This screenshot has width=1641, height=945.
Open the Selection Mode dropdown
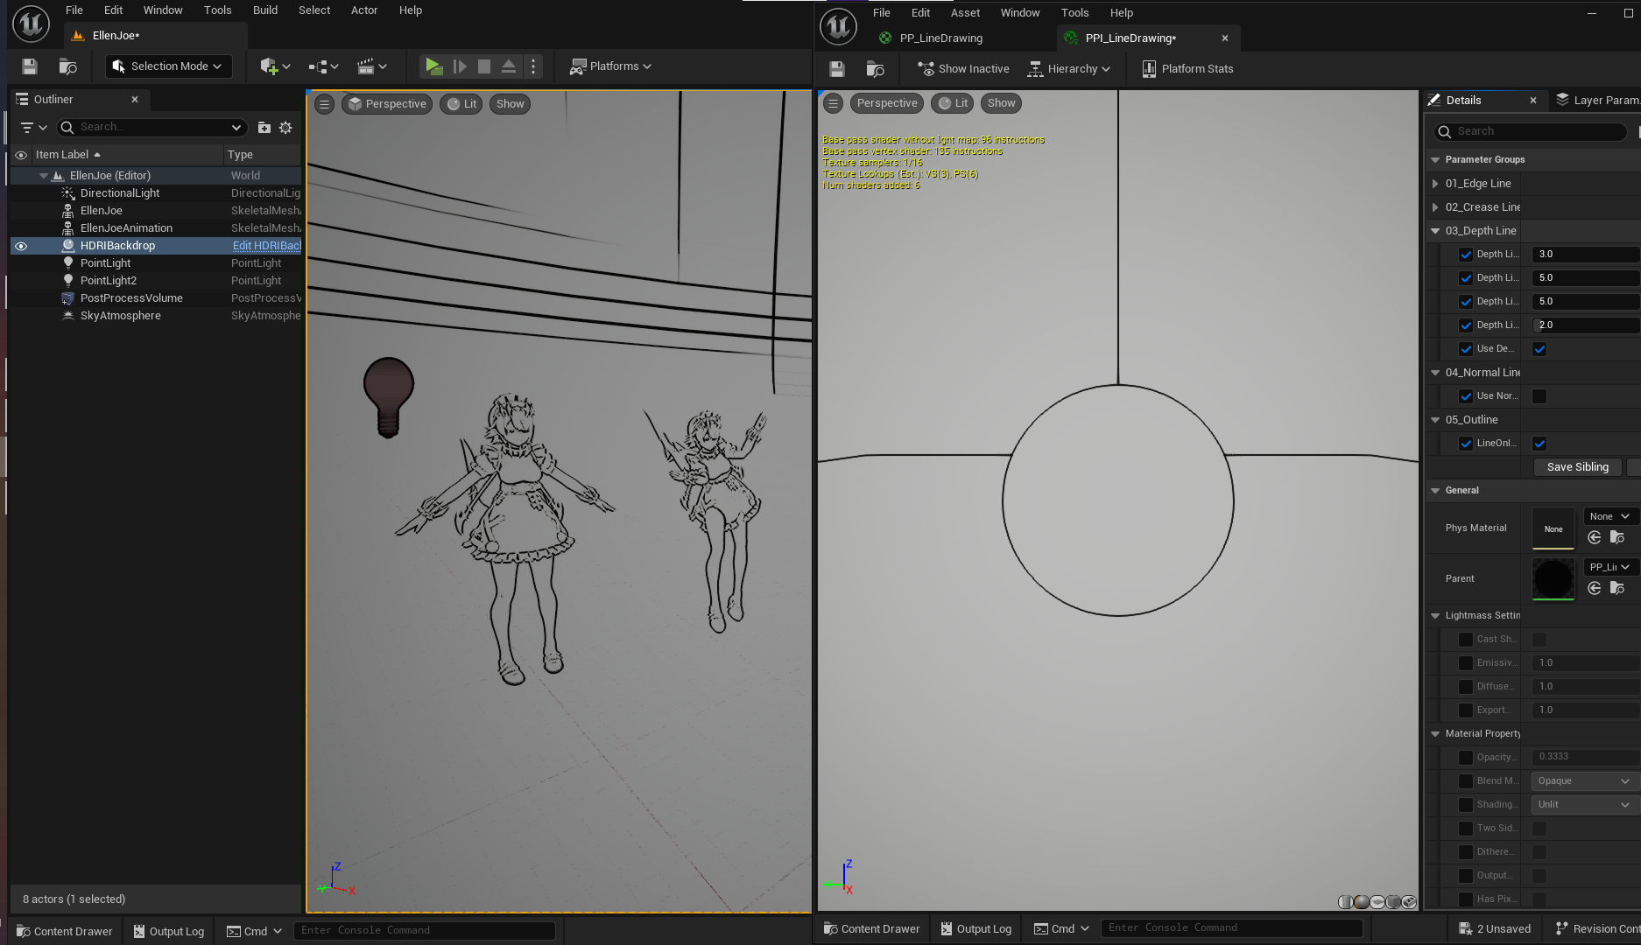168,66
